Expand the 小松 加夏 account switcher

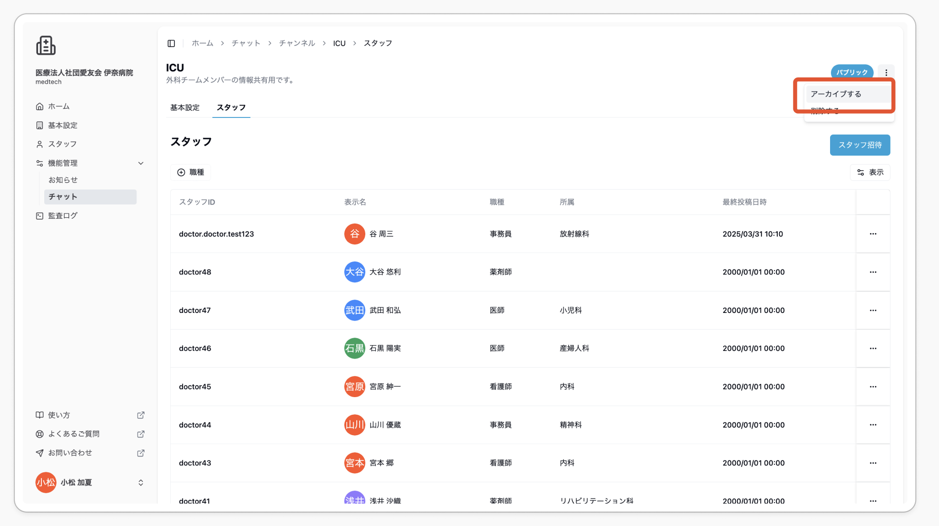(141, 483)
